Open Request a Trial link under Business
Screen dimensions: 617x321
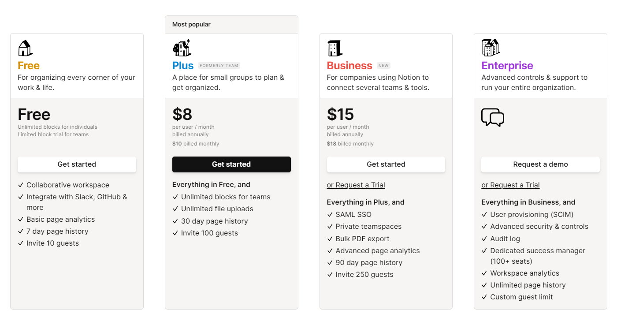click(x=356, y=185)
